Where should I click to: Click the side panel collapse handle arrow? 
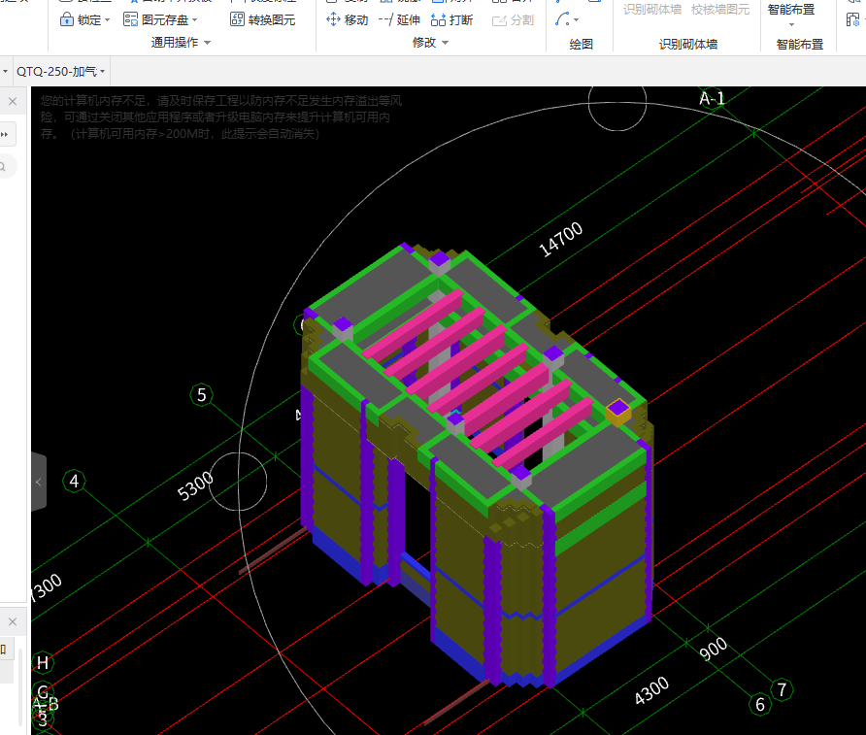38,483
